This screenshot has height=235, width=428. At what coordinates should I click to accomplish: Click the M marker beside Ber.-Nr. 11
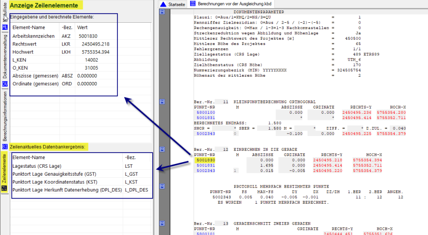[x=162, y=102]
